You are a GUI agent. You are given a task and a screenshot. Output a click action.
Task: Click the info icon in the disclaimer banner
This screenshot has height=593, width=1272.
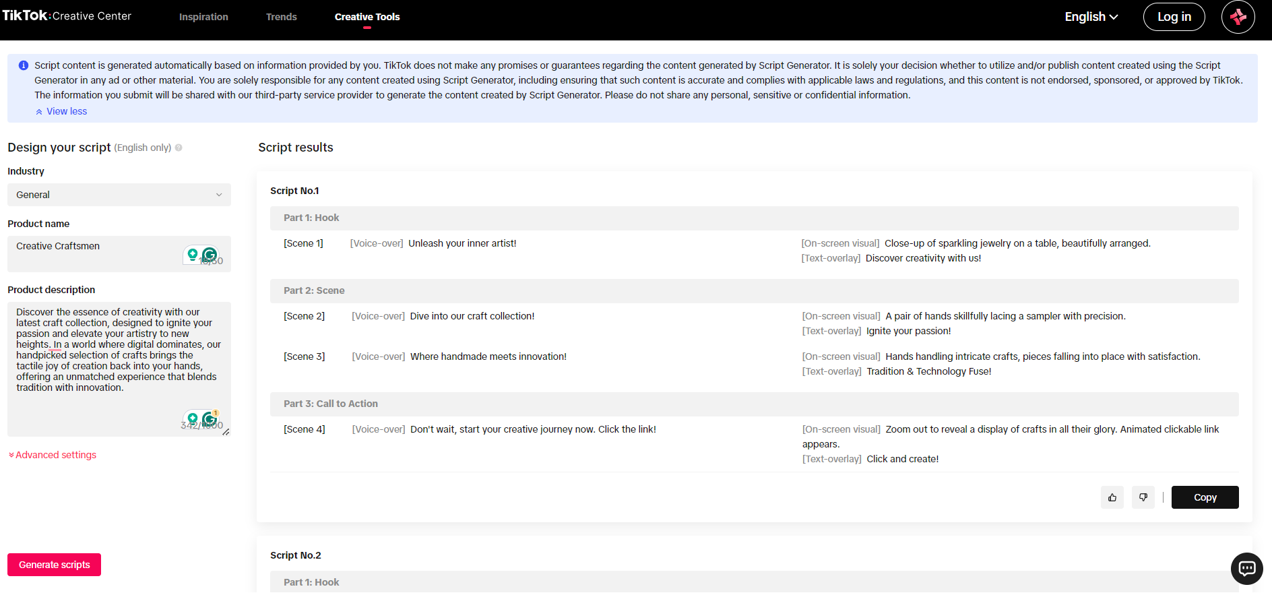point(24,65)
